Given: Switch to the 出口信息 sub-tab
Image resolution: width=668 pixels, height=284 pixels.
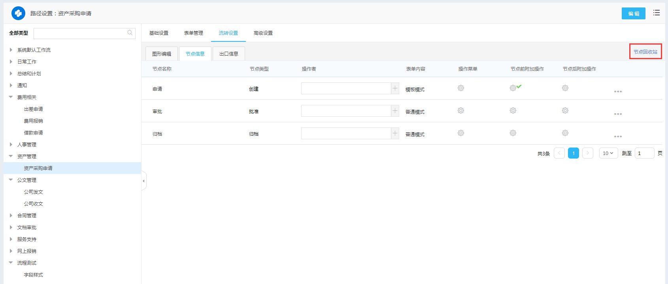Looking at the screenshot, I should (228, 54).
